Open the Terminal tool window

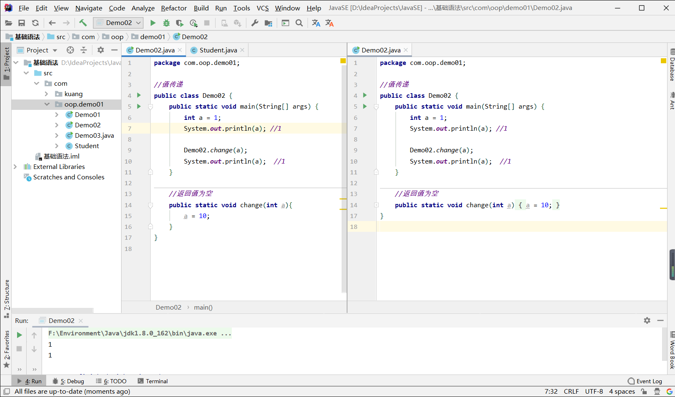point(153,381)
